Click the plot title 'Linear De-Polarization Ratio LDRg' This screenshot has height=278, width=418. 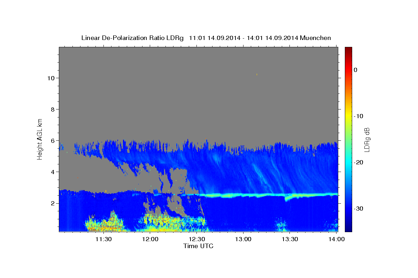pos(132,38)
